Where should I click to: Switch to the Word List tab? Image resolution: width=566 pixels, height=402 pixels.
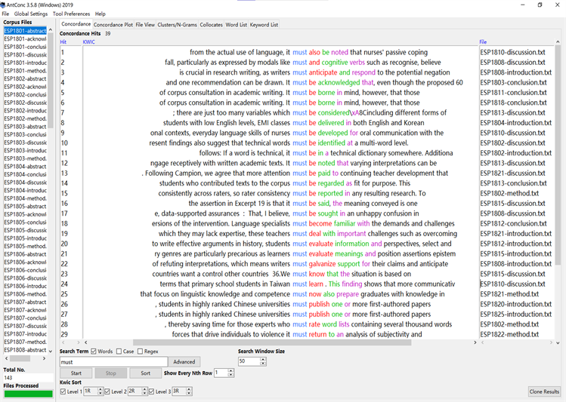(x=236, y=24)
